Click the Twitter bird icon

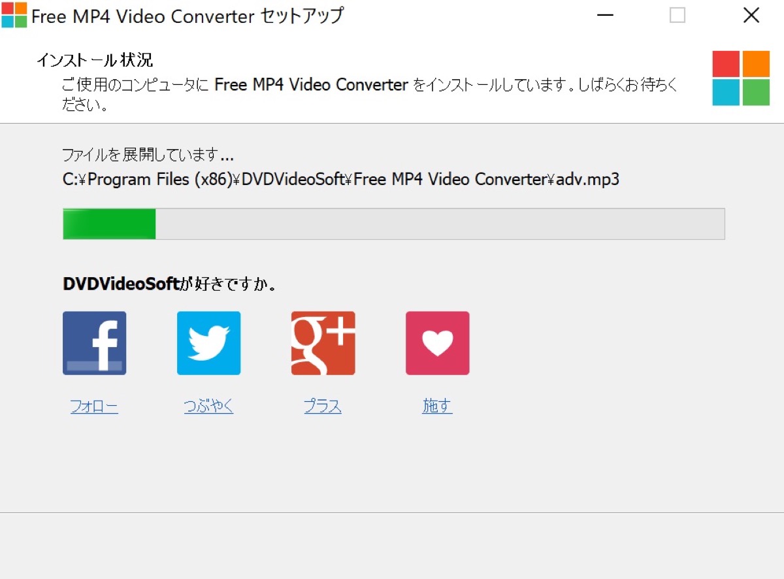tap(208, 343)
